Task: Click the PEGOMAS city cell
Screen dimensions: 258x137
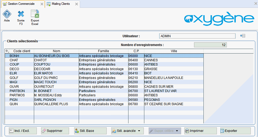Action: [174, 100]
